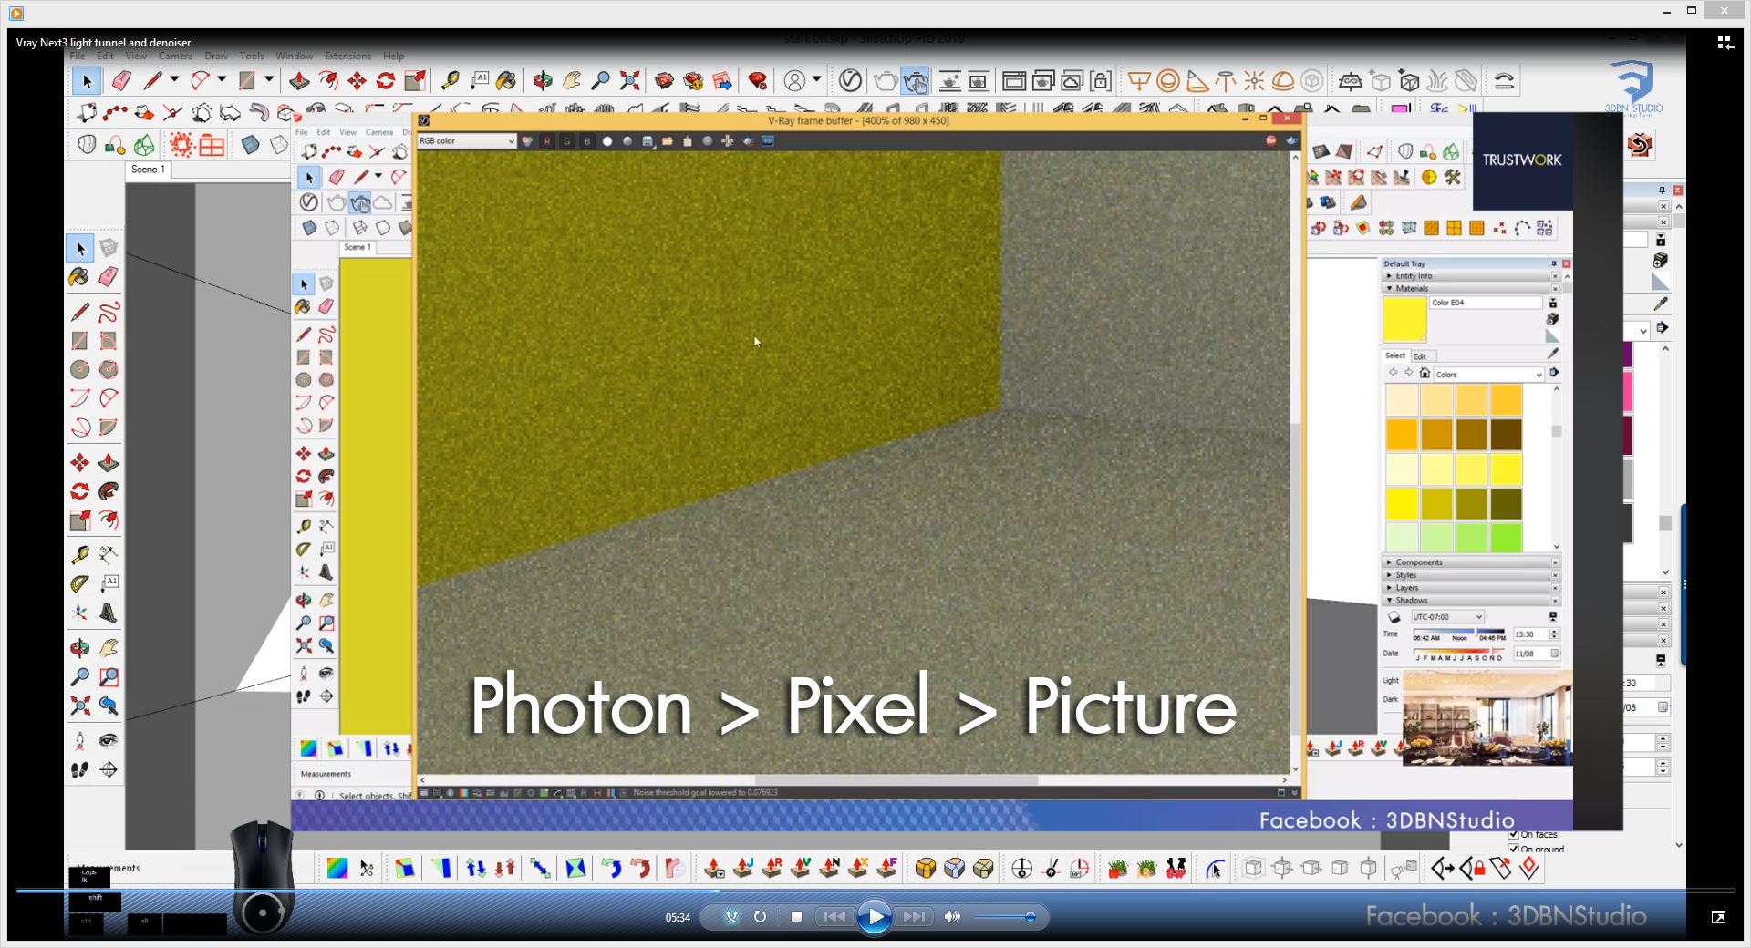Screen dimensions: 1751x948
Task: Choose the Pan hand tool
Action: click(572, 81)
